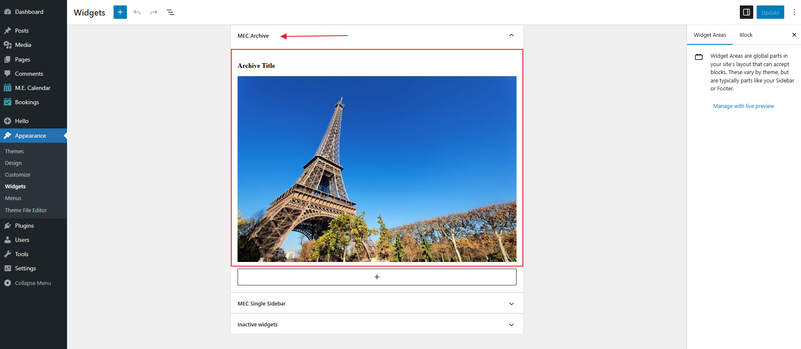
Task: Go to Plugins in the sidebar
Action: pyautogui.click(x=24, y=226)
